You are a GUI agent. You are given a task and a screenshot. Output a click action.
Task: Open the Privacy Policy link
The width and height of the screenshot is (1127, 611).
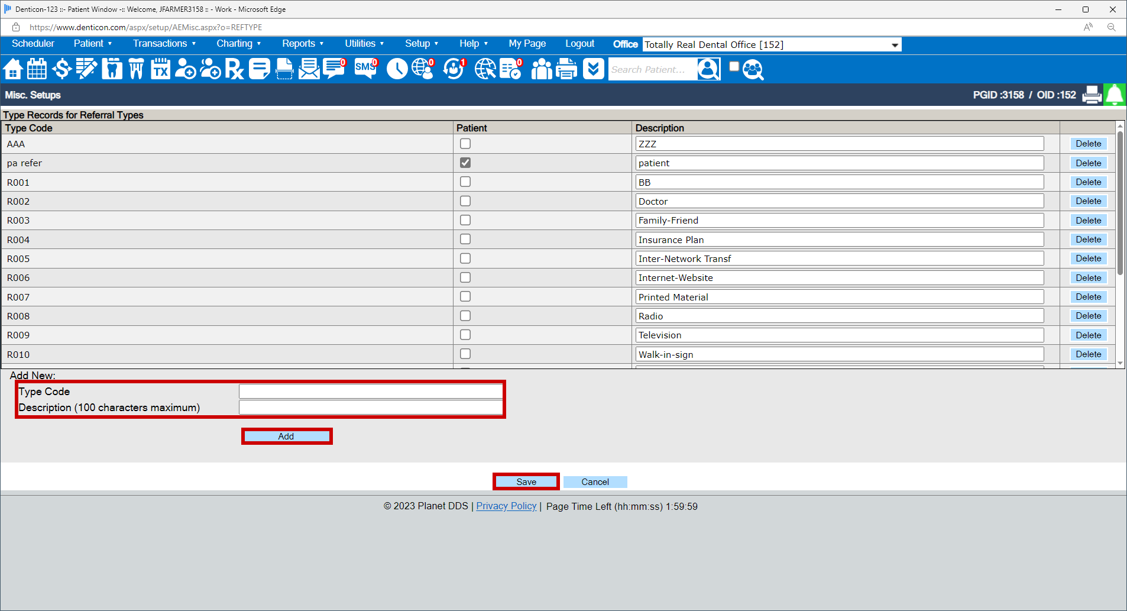(x=506, y=506)
